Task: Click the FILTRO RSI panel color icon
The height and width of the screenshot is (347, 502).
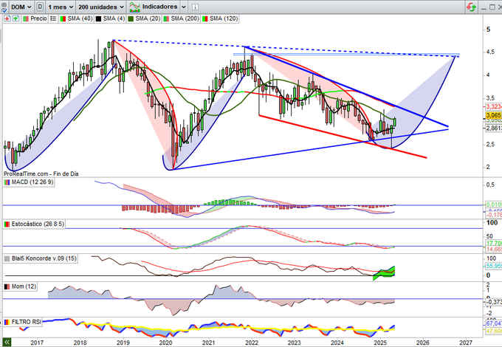Action: pos(7,322)
